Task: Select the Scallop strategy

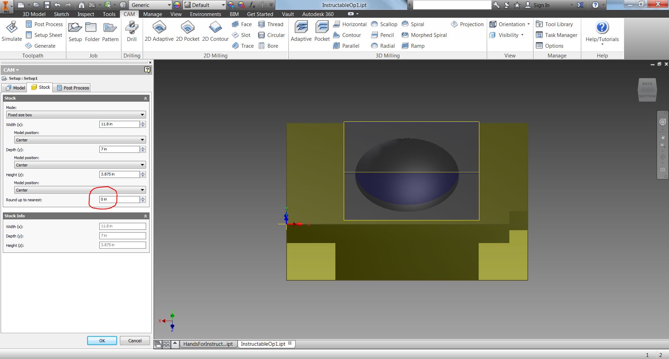Action: pos(384,24)
